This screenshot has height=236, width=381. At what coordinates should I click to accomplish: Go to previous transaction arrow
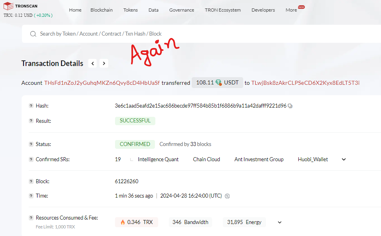click(93, 64)
